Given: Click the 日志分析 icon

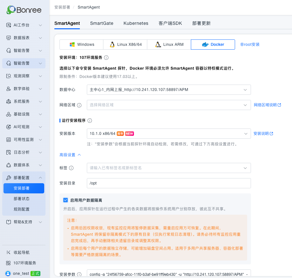Looking at the screenshot, I should click(9, 152).
